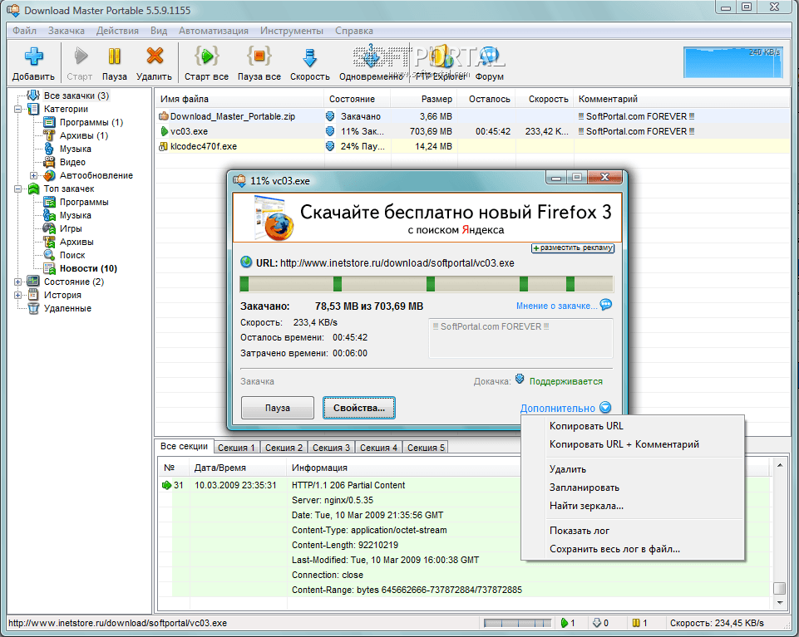799x637 pixels.
Task: Open the Форум toolbar icon
Action: pyautogui.click(x=489, y=56)
